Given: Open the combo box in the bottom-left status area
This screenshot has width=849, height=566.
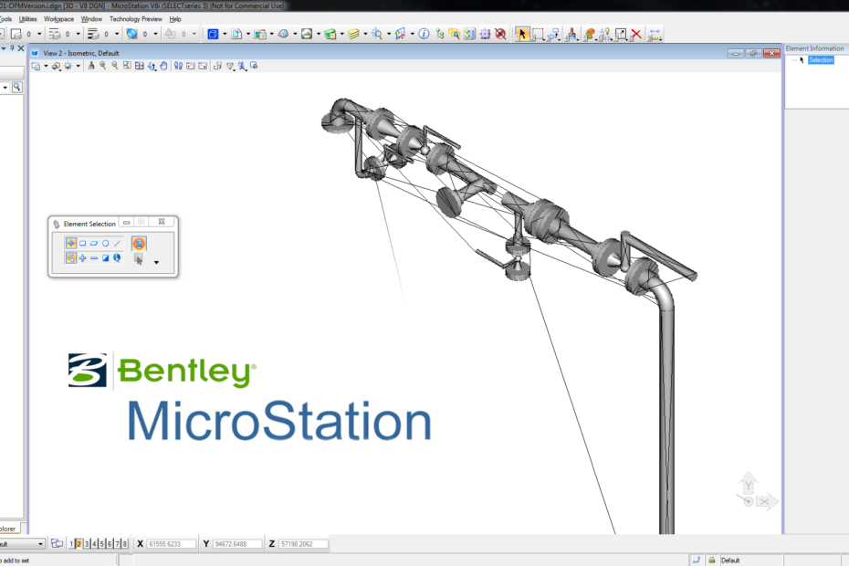Looking at the screenshot, I should pos(22,544).
